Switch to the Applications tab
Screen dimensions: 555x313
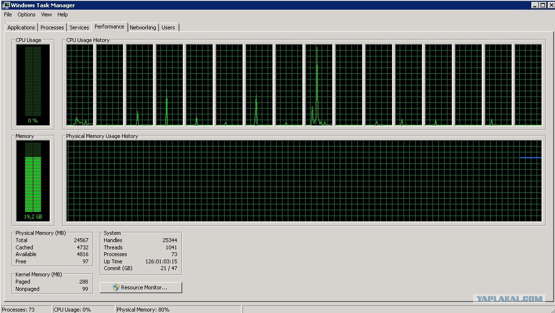click(x=21, y=27)
